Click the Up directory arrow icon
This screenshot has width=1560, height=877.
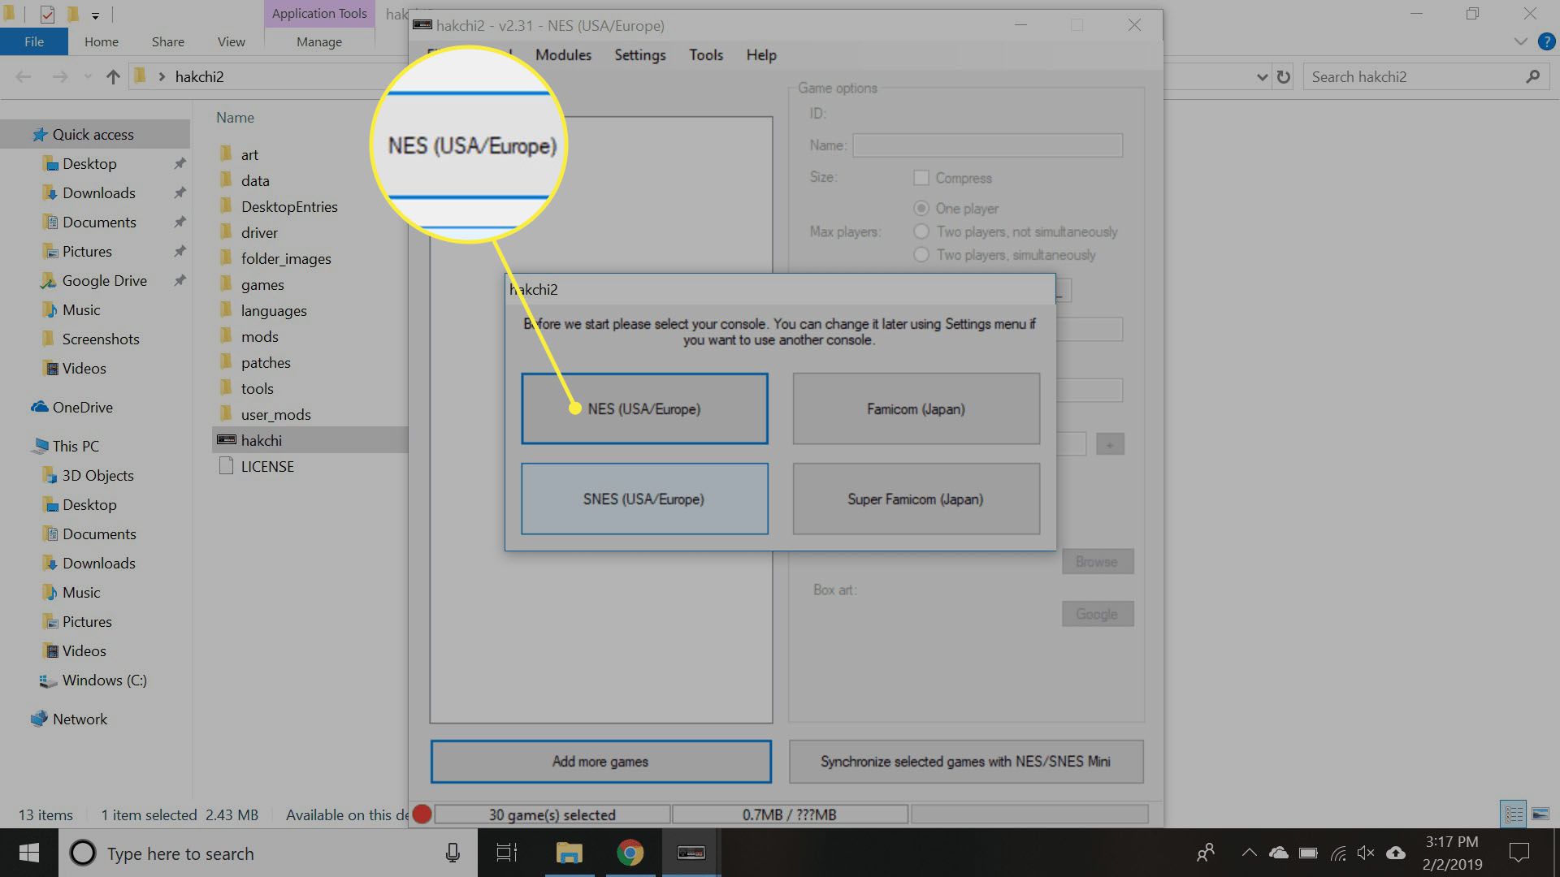[113, 76]
